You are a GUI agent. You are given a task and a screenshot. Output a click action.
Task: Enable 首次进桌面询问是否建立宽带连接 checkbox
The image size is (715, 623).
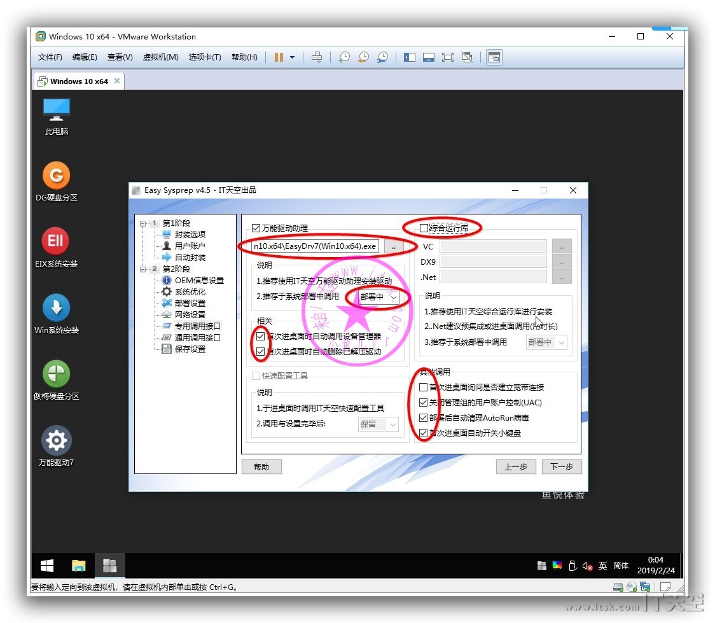tap(423, 387)
